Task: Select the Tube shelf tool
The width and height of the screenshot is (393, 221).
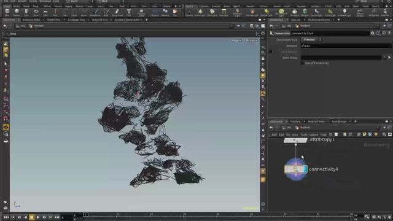Action: coord(26,12)
